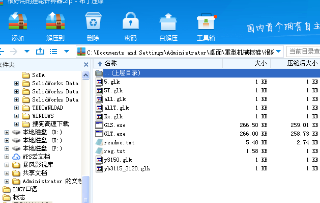This screenshot has width=320, height=203.
Task: Click the 添加 (Add) toolbar icon
Action: coord(18,21)
